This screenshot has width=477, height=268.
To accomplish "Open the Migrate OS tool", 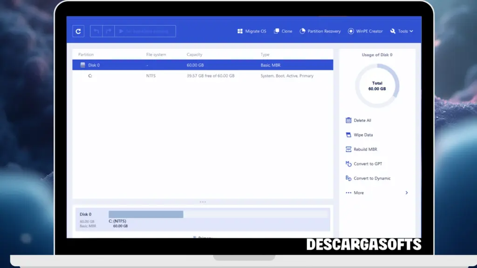I will 252,31.
